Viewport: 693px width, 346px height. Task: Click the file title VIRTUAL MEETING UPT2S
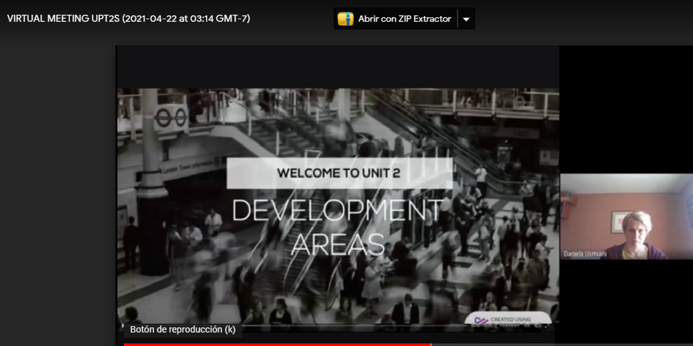point(128,19)
